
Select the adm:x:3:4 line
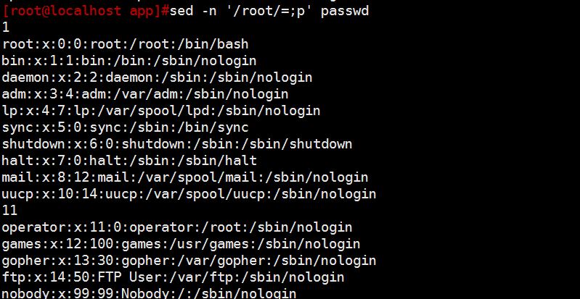click(145, 94)
